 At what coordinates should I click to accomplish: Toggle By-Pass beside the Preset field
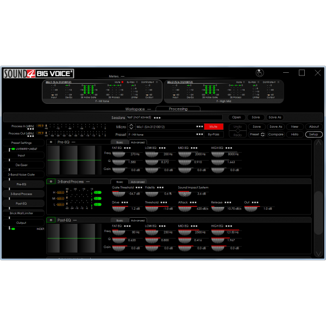tap(214, 134)
